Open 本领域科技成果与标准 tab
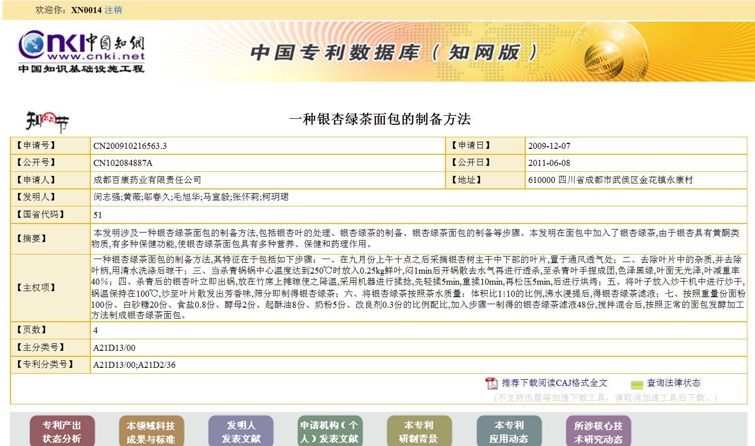This screenshot has height=446, width=755. (x=151, y=431)
